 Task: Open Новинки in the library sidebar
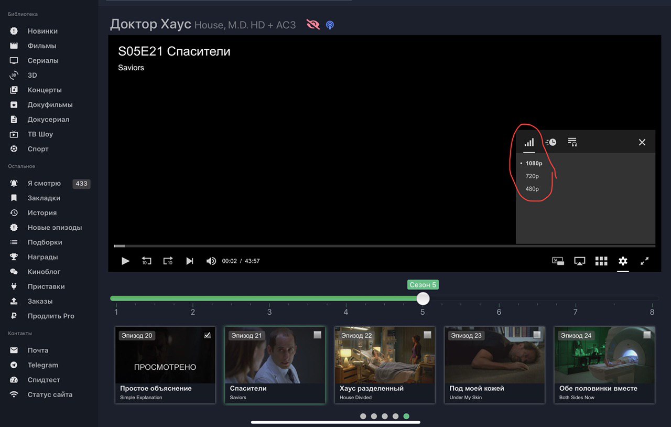click(x=42, y=31)
